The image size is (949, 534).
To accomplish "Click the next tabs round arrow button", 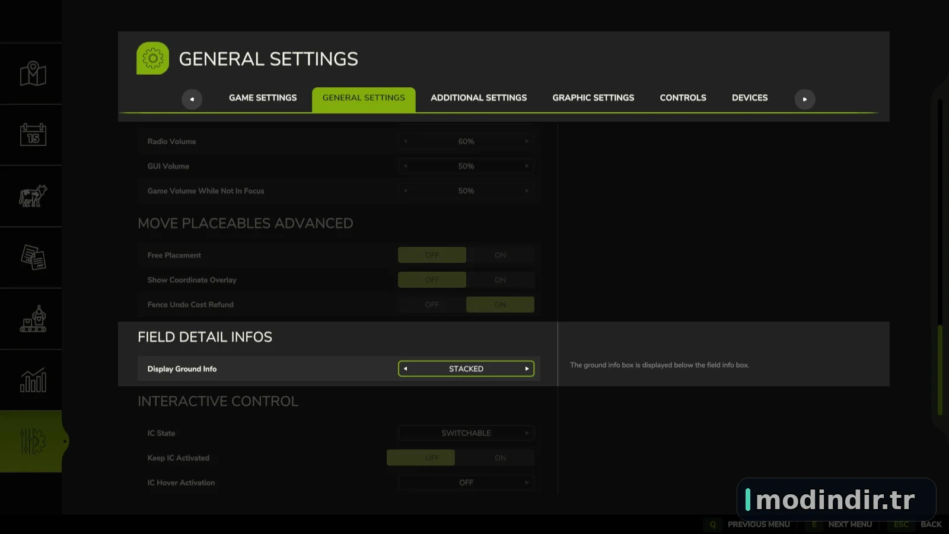I will (805, 99).
